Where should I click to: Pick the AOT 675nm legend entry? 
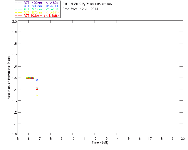[37, 9]
